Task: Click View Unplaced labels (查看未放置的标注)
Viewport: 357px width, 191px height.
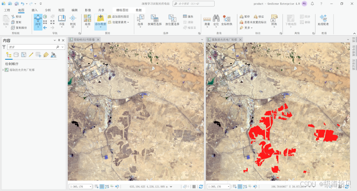Action: point(253,22)
